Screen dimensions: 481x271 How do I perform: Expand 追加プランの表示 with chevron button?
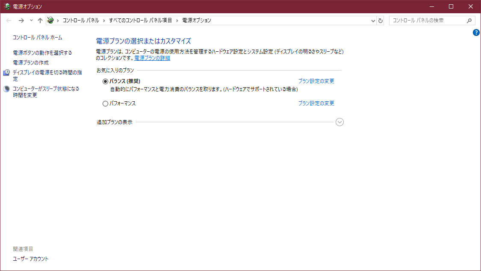[x=339, y=122]
